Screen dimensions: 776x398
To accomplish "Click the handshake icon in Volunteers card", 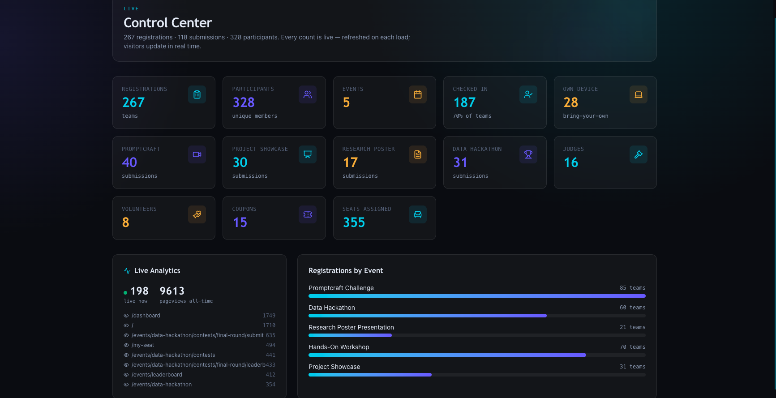I will [x=197, y=214].
